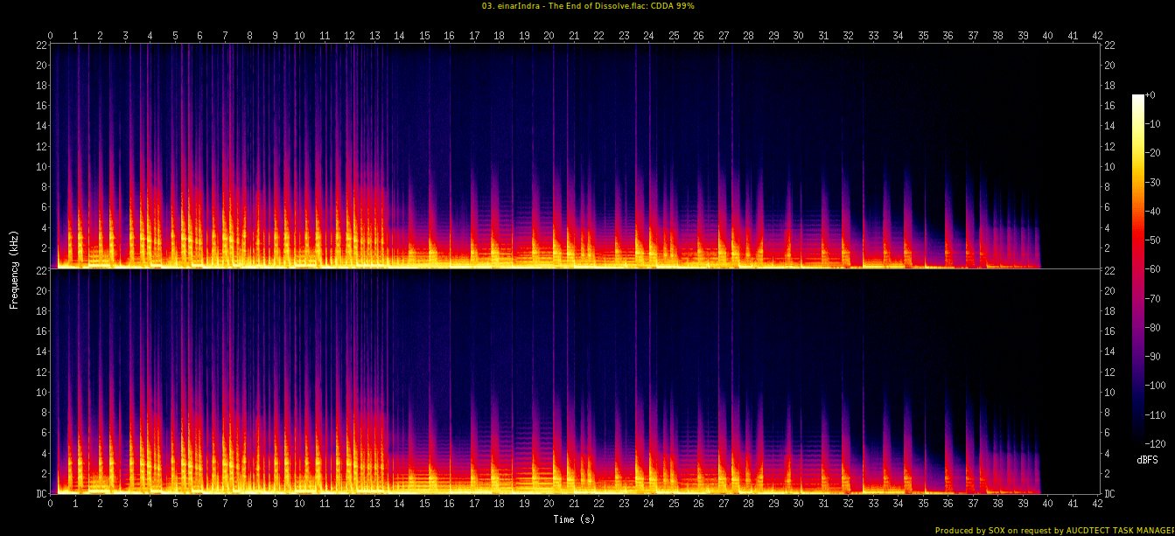Click the 0 second tick on the bottom time axis
The width and height of the screenshot is (1175, 536).
tap(51, 504)
